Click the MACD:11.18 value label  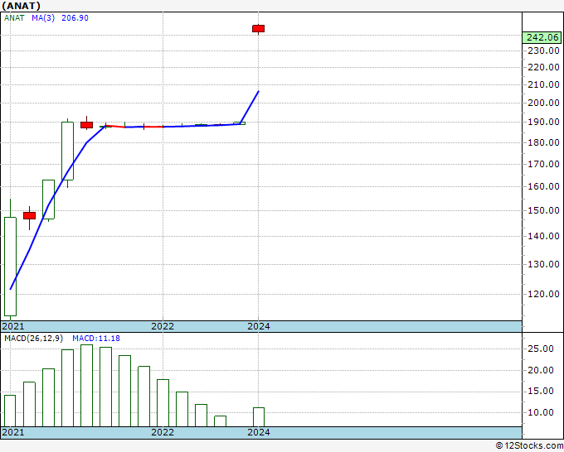[x=96, y=339]
